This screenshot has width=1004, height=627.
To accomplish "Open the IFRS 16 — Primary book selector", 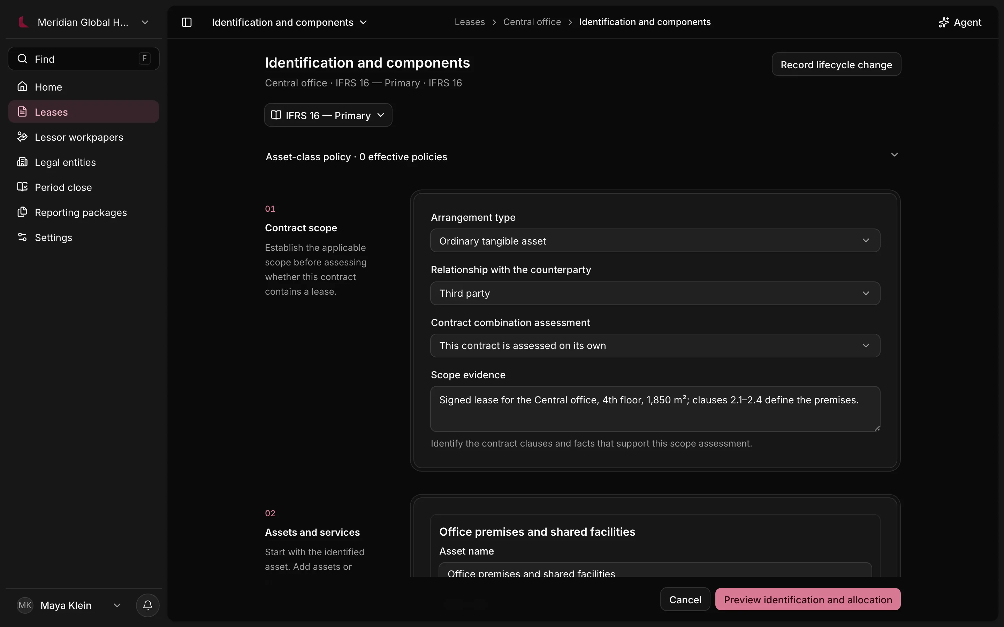I will tap(328, 115).
